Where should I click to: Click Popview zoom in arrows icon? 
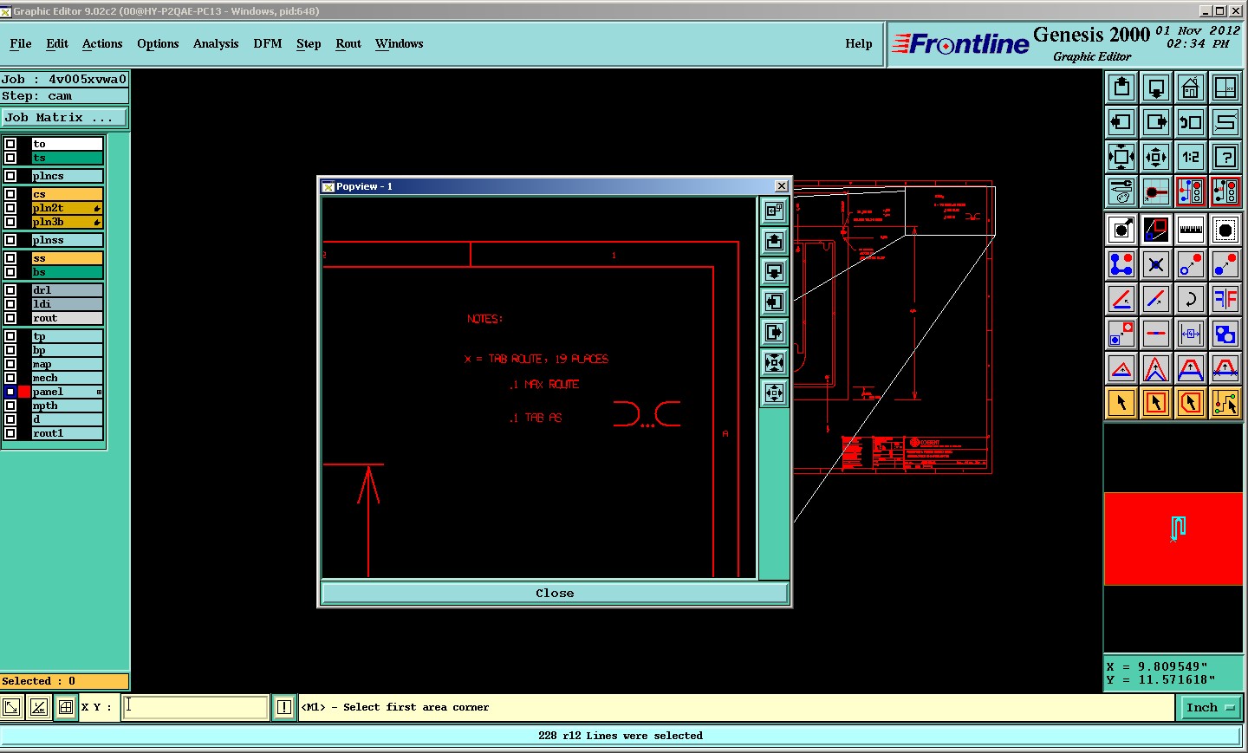point(774,363)
